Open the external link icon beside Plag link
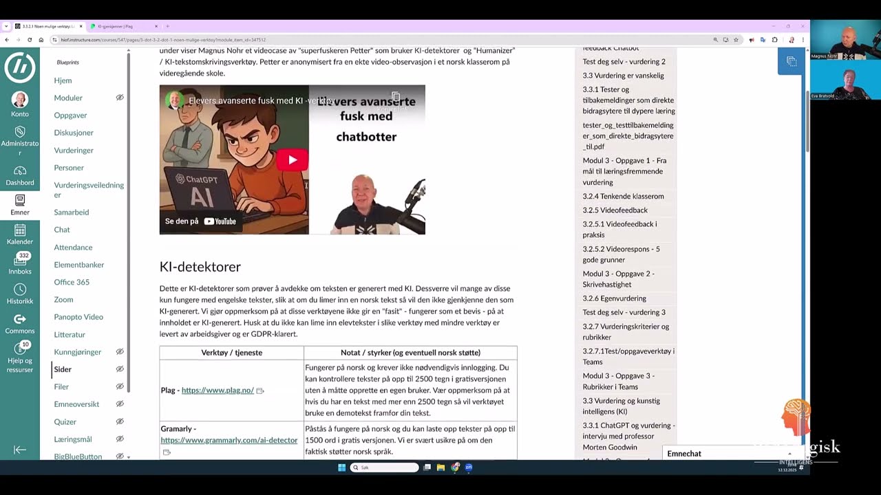This screenshot has width=881, height=495. tap(259, 390)
